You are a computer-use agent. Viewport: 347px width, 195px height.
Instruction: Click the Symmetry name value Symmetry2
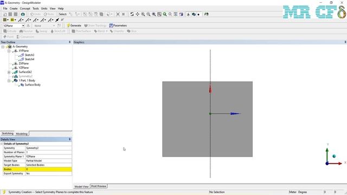48,148
